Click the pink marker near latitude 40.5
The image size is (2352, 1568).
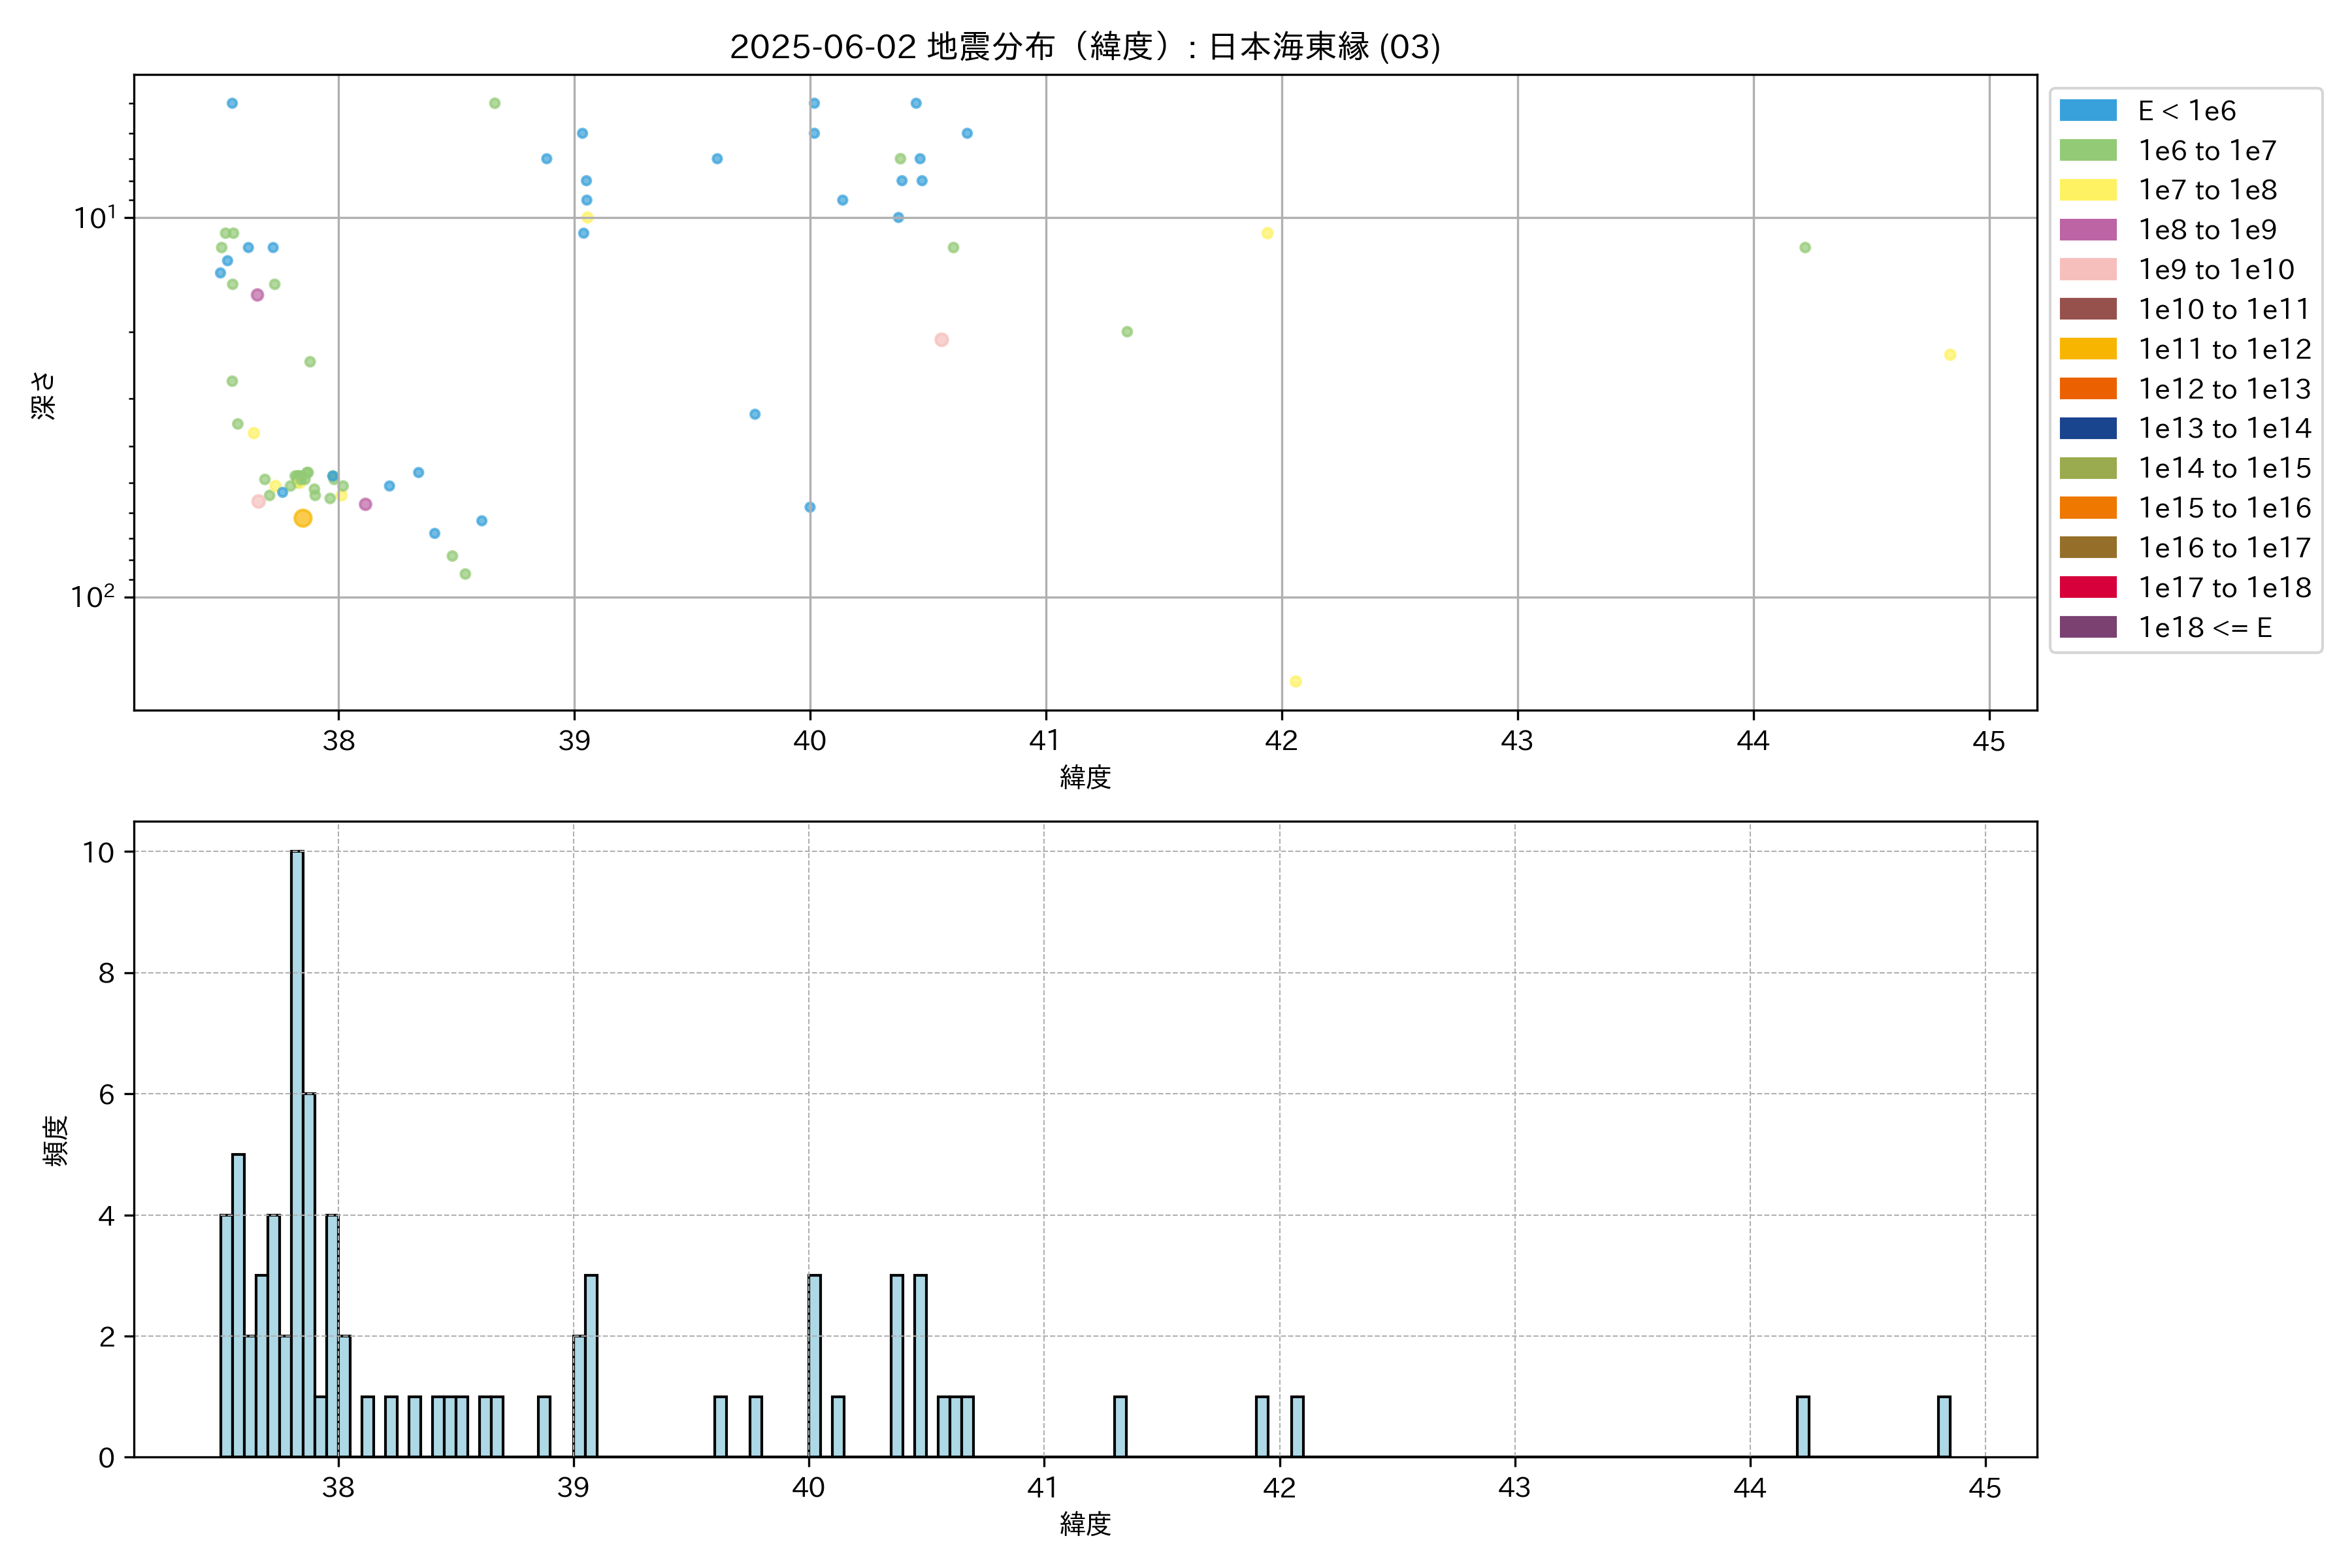pyautogui.click(x=941, y=340)
